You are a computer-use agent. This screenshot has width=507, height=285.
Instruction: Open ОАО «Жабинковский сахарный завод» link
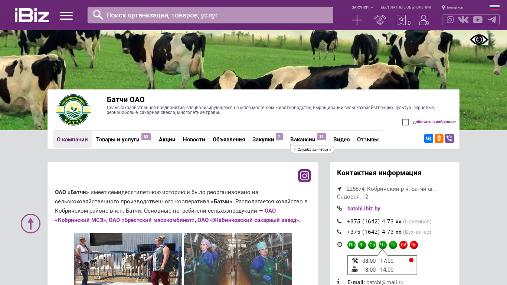[x=248, y=220]
